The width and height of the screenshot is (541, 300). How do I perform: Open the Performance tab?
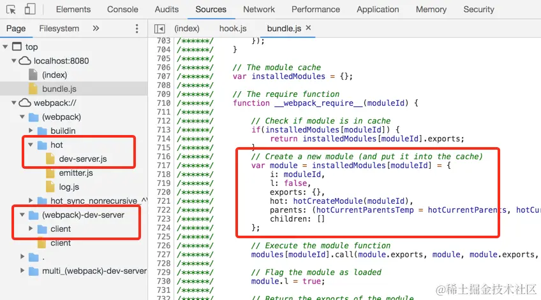[x=316, y=10]
